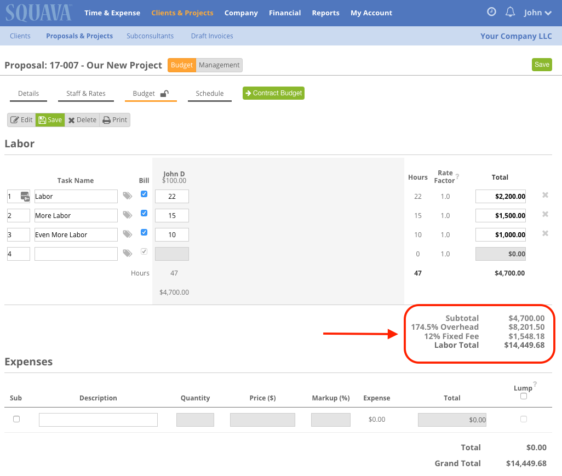Click the task number field showing 2
The height and width of the screenshot is (476, 562).
click(x=18, y=215)
